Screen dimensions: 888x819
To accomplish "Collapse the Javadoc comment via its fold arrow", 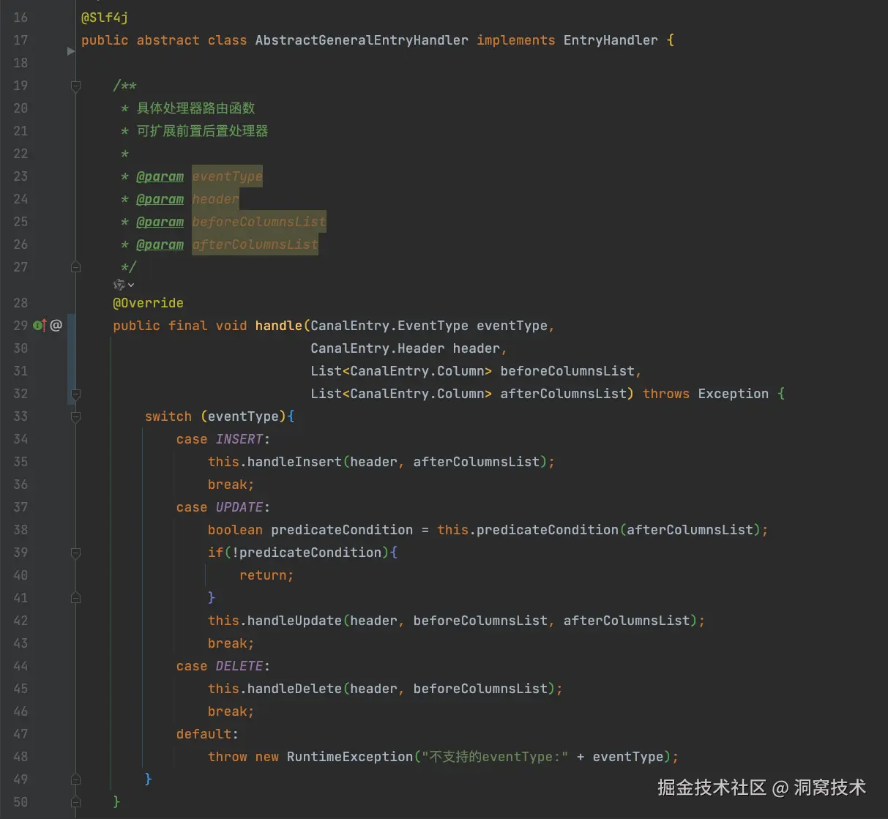I will (75, 86).
